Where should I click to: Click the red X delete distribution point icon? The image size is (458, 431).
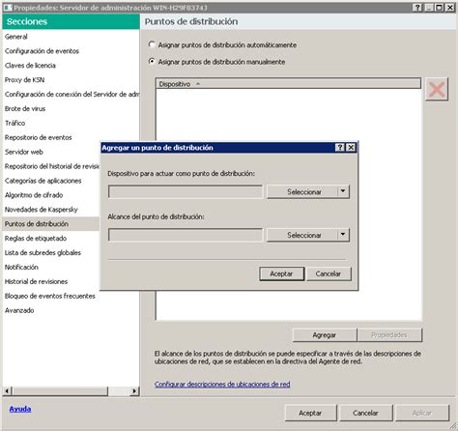[x=437, y=89]
